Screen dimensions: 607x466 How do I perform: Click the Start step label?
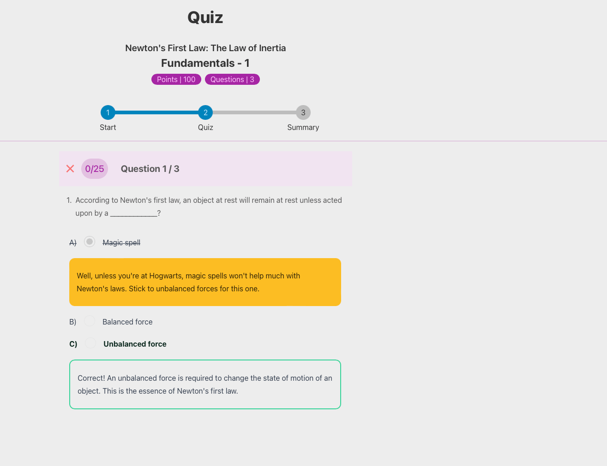(108, 128)
